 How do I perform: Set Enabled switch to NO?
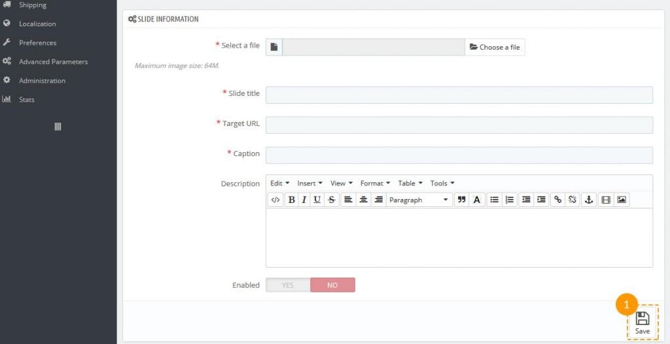332,285
